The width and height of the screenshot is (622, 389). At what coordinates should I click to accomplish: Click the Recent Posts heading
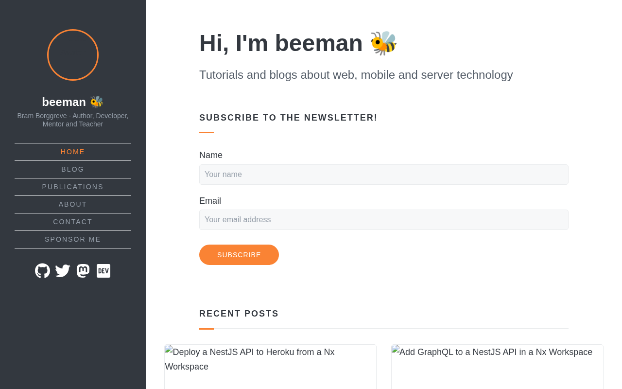[239, 314]
